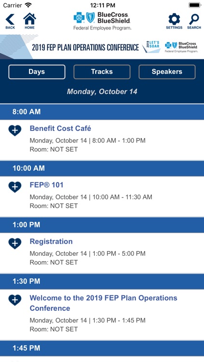The image size is (204, 362).
Task: Open Welcome to the 2019 FEP Plan Operations Conference
Action: [103, 303]
